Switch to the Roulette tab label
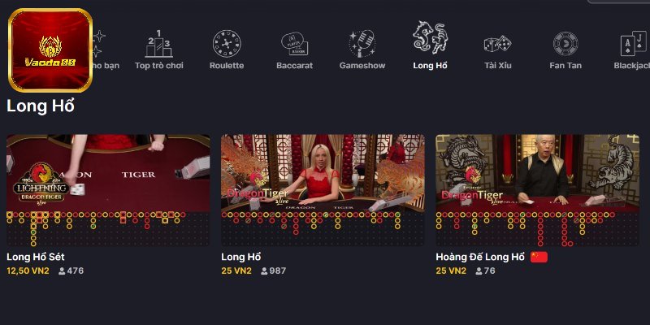 pos(227,66)
